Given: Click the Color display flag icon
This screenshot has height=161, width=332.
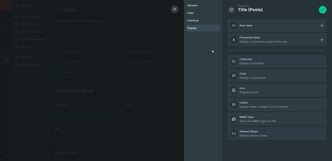Looking at the screenshot, I should (234, 76).
